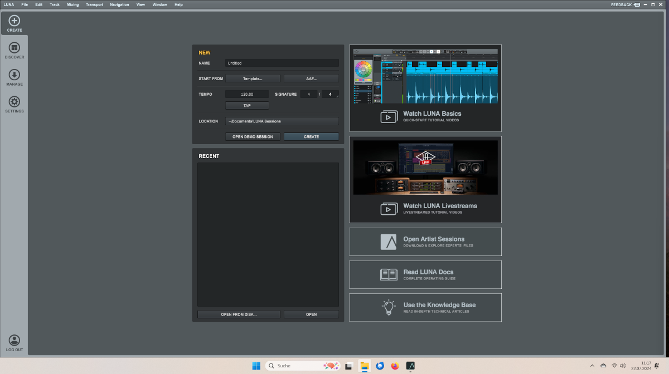Open the Knowledge Base lightbulb icon
This screenshot has height=374, width=669.
pyautogui.click(x=389, y=308)
